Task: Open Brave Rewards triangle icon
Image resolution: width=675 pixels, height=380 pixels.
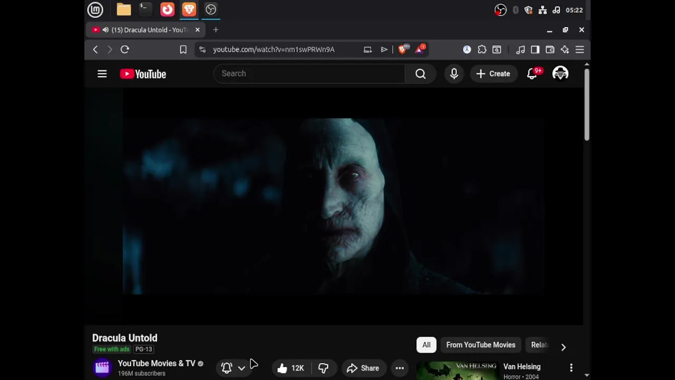Action: [x=420, y=49]
